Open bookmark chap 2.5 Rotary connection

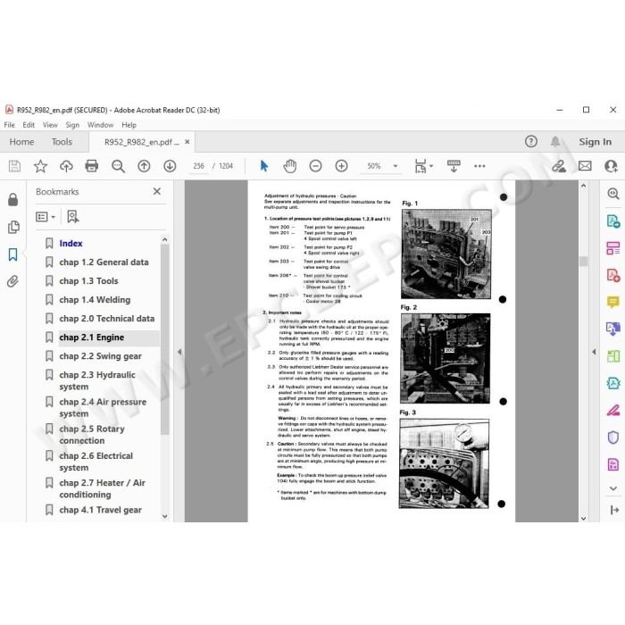(92, 435)
